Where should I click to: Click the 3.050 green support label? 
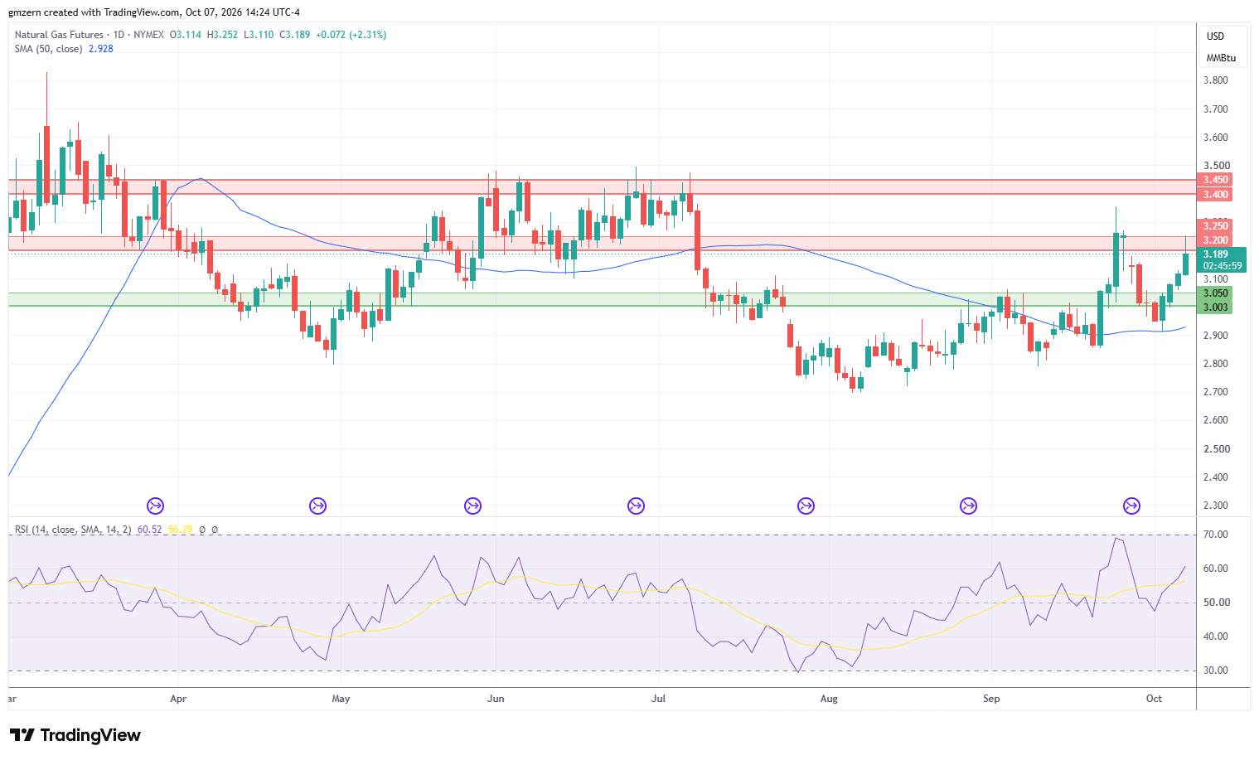click(1216, 293)
